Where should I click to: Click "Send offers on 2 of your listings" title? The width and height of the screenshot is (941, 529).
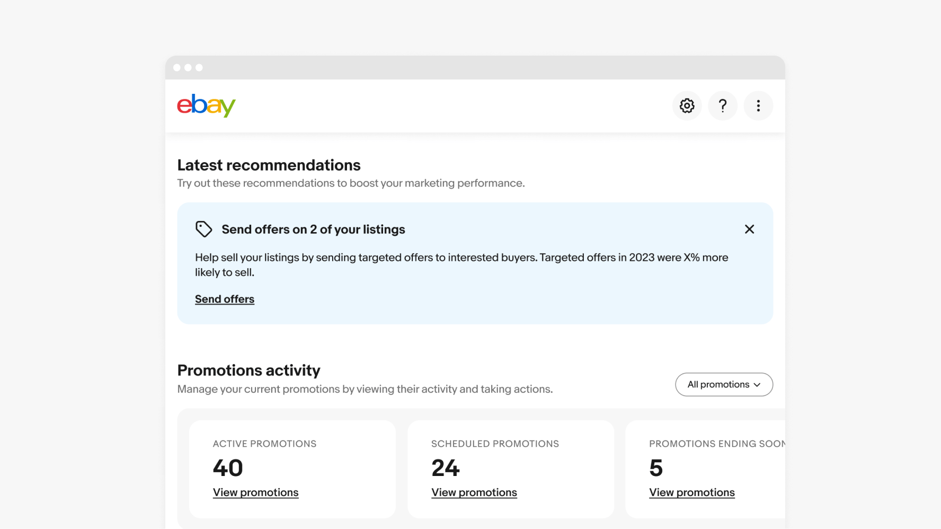pos(313,230)
